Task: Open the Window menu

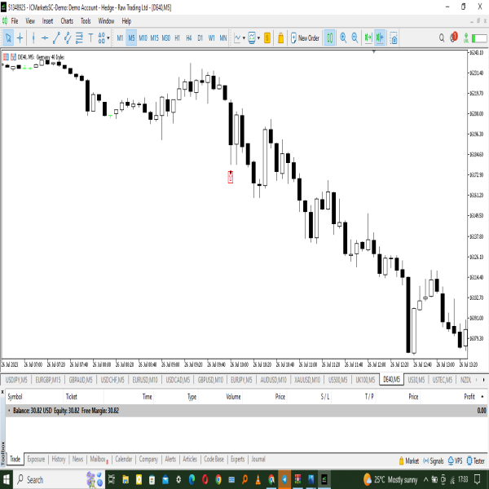Action: (106, 21)
